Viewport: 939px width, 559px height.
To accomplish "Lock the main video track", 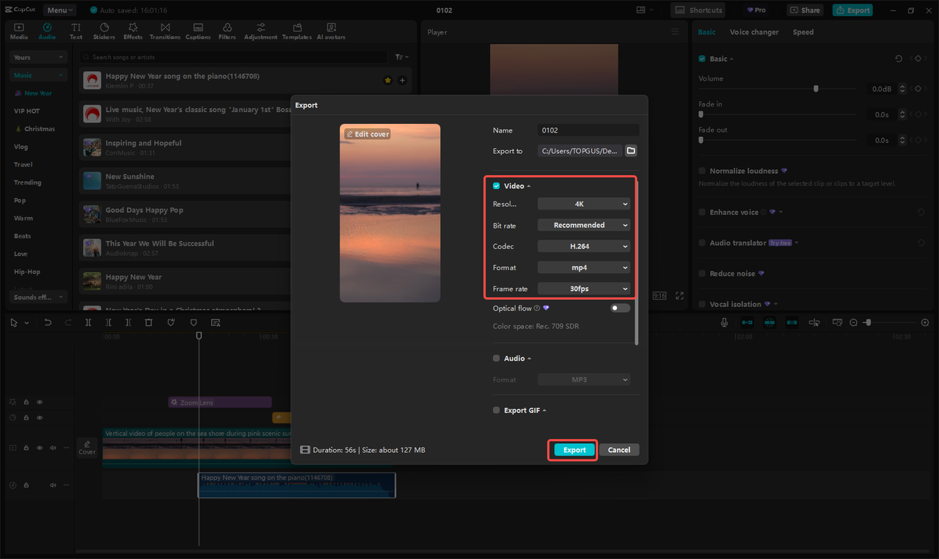I will coord(26,448).
